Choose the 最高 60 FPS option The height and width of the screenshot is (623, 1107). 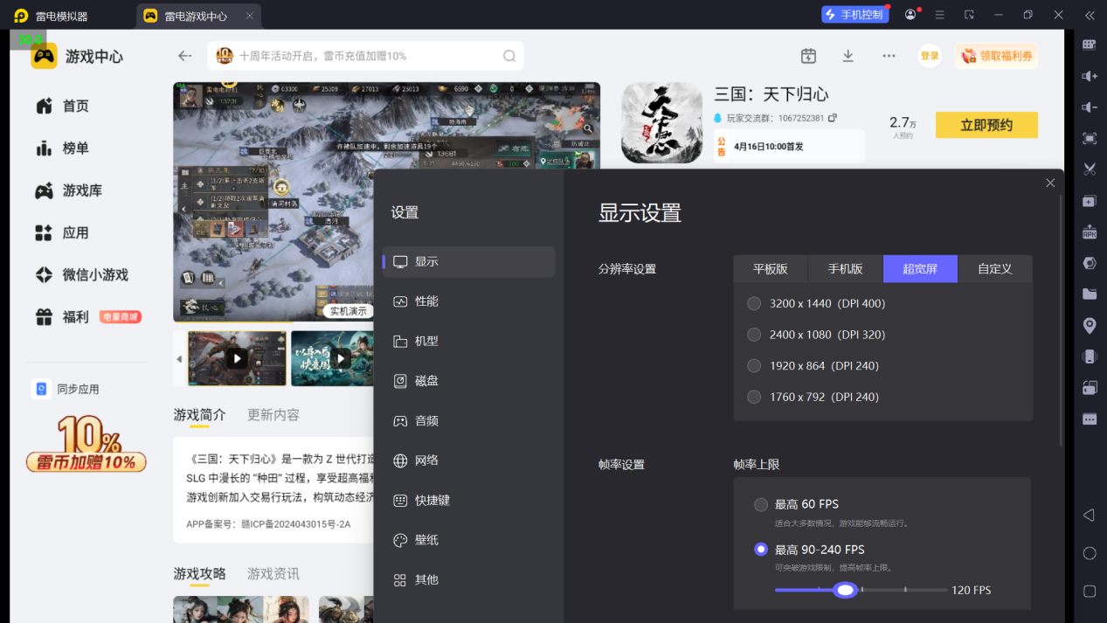(761, 504)
